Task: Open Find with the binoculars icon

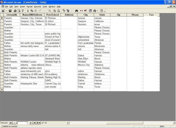Action: pyautogui.click(x=77, y=11)
